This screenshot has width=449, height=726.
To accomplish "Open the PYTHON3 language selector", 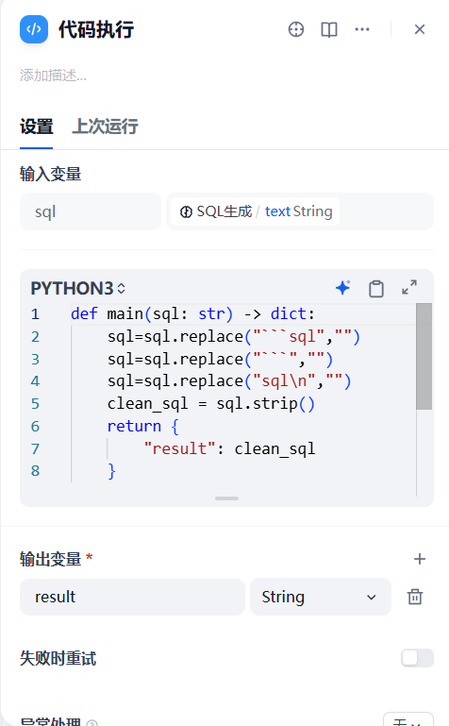I will [x=77, y=289].
